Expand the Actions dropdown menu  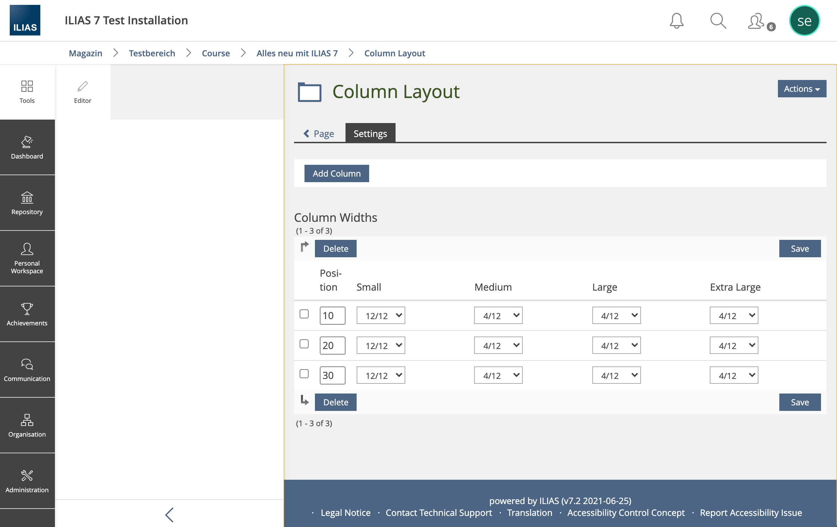(x=802, y=89)
